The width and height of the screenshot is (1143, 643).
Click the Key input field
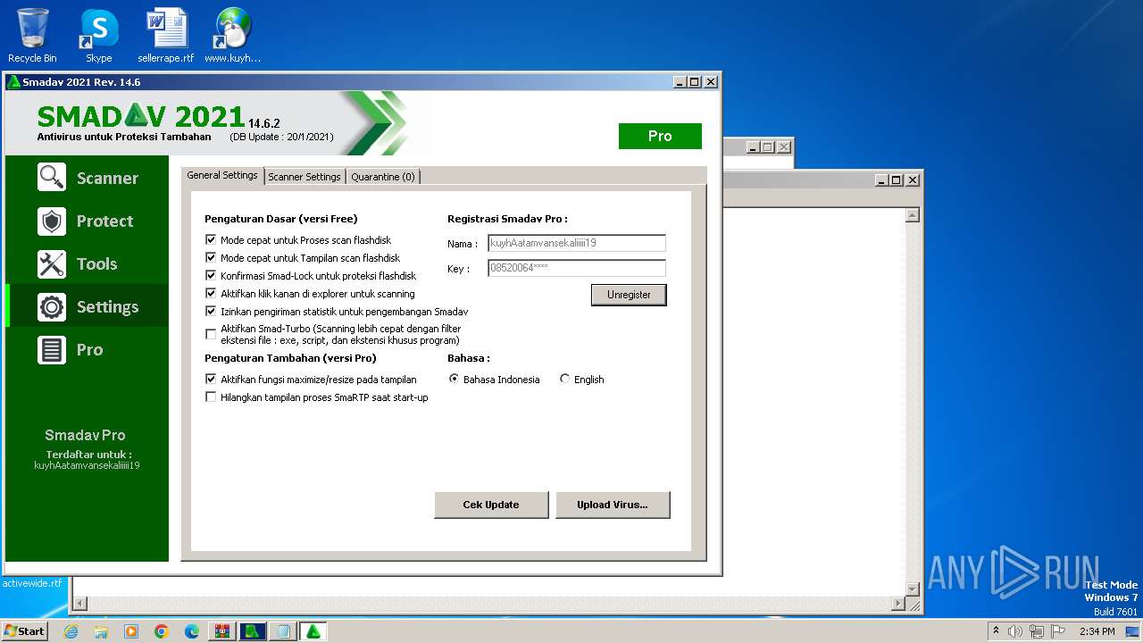coord(577,268)
